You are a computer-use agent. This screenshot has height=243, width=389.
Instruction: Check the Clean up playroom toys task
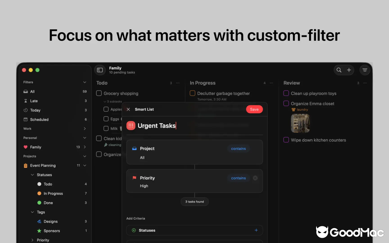coord(286,93)
